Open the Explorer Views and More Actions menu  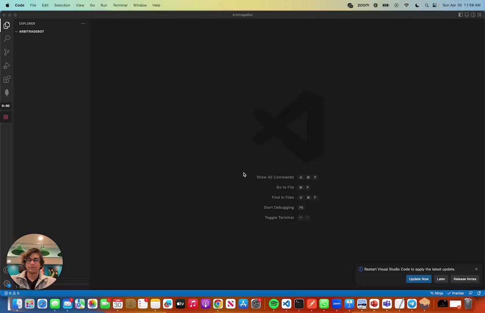83,23
